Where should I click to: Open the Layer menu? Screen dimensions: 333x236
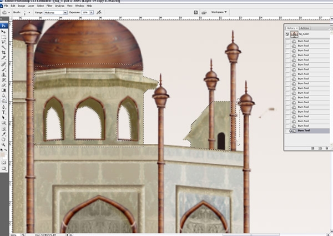[31, 6]
